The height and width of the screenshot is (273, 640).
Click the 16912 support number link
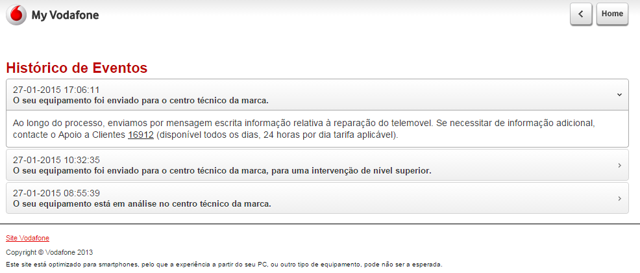click(140, 135)
